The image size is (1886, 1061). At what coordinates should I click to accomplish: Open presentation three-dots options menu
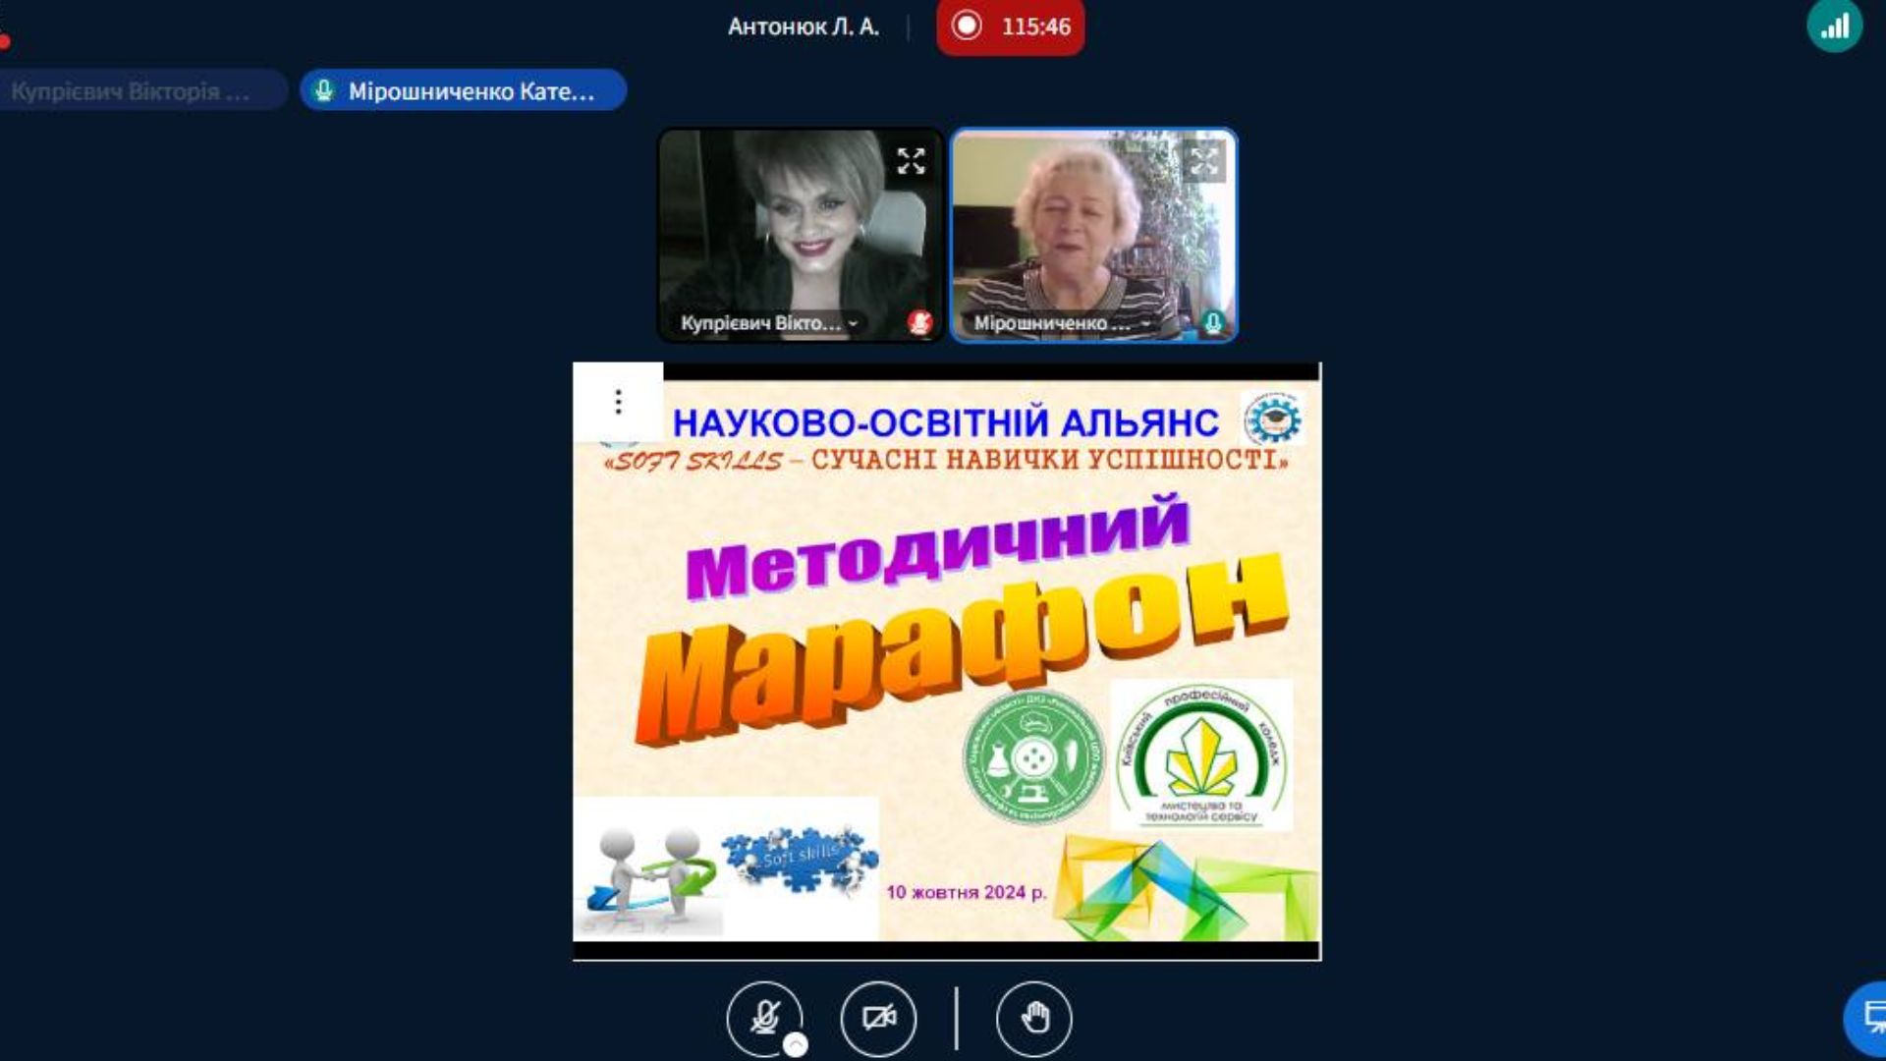618,402
